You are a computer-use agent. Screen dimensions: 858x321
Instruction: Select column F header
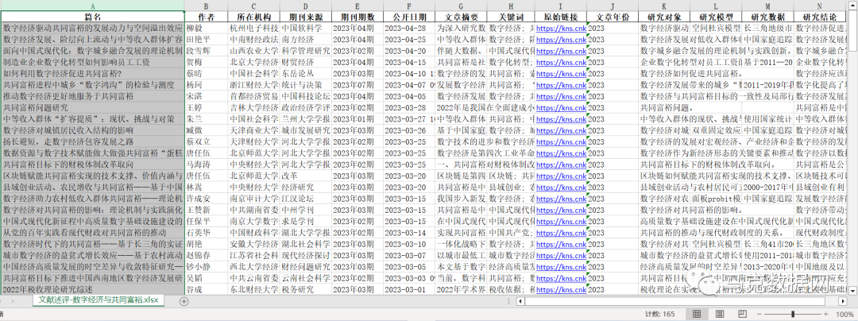tap(409, 5)
